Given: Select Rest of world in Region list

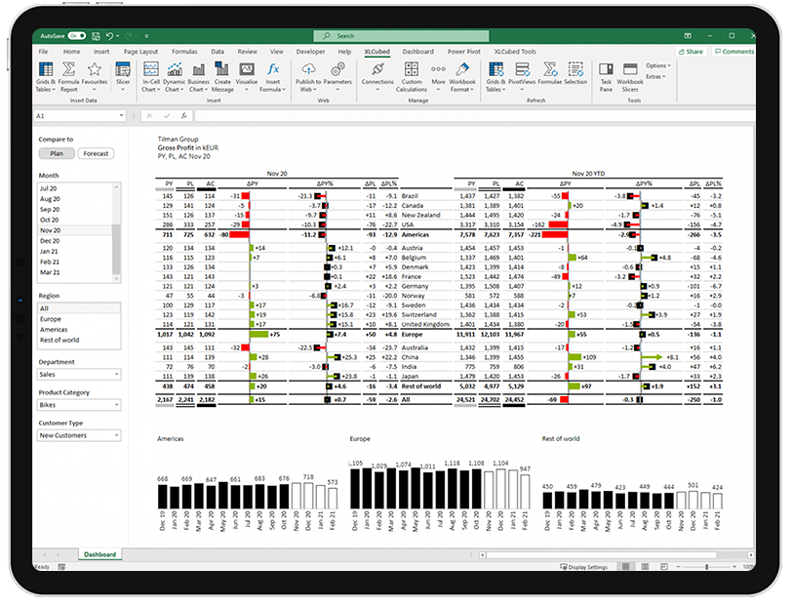Looking at the screenshot, I should [79, 341].
